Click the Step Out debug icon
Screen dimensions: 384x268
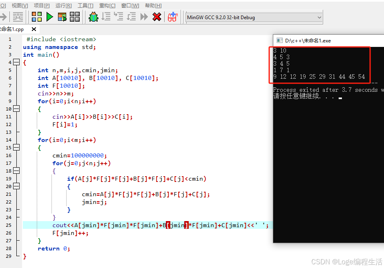point(131,17)
